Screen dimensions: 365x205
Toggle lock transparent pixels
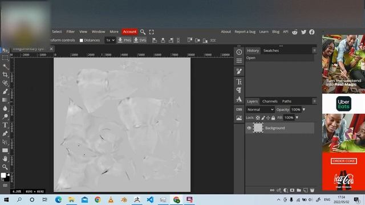tap(258, 118)
